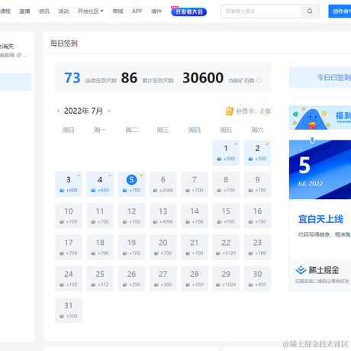Click the 补签卡 card icon
This screenshot has width=351, height=351.
(x=229, y=111)
